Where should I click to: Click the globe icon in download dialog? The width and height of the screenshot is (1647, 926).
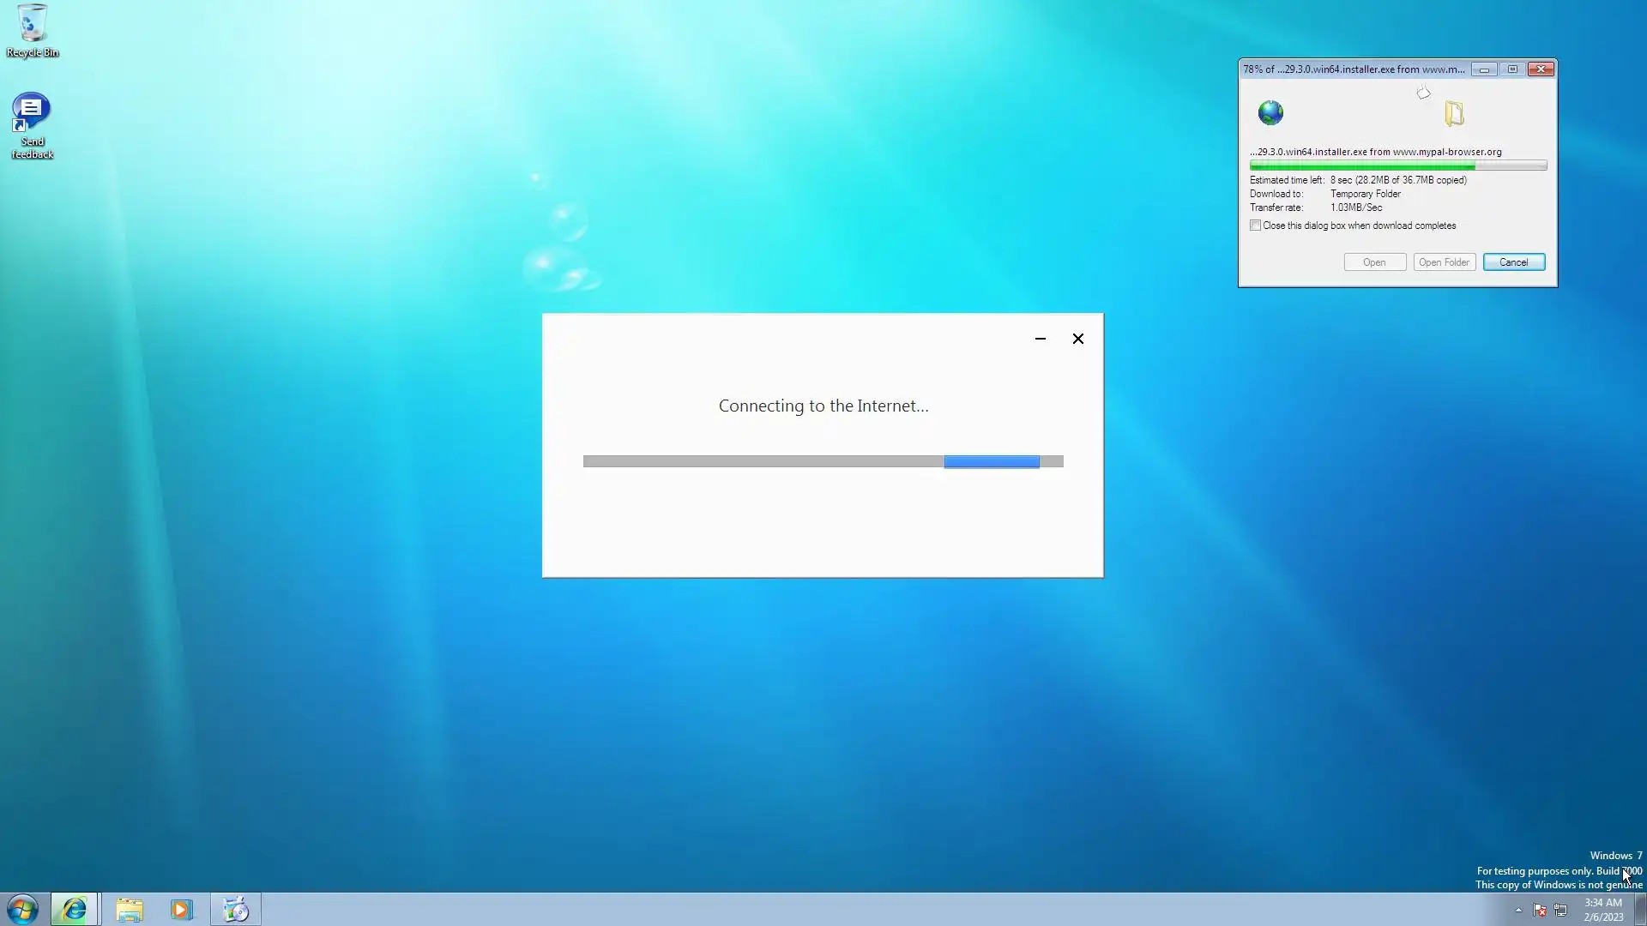(x=1270, y=112)
